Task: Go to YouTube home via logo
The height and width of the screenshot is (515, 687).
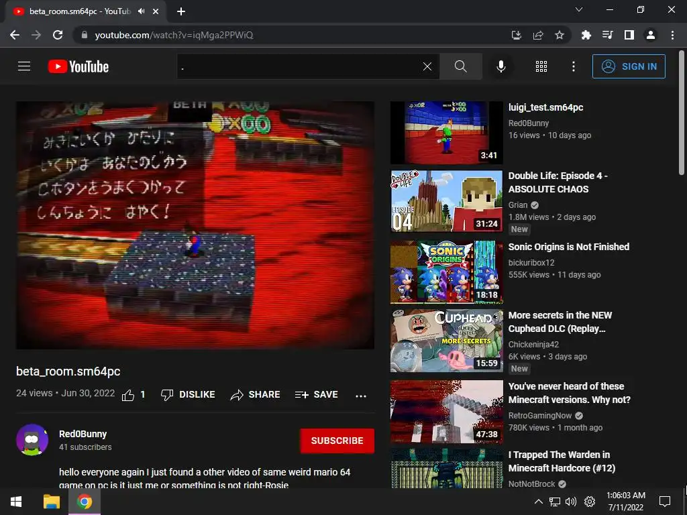Action: click(x=78, y=66)
